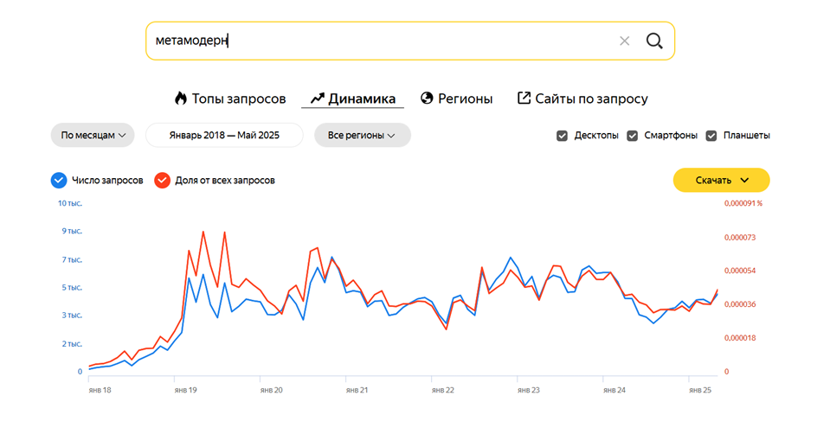This screenshot has width=817, height=421.
Task: Click the flame icon for top queries
Action: [x=181, y=99]
